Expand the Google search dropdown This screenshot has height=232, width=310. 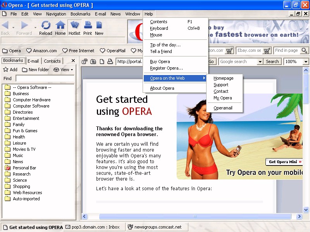click(x=260, y=61)
